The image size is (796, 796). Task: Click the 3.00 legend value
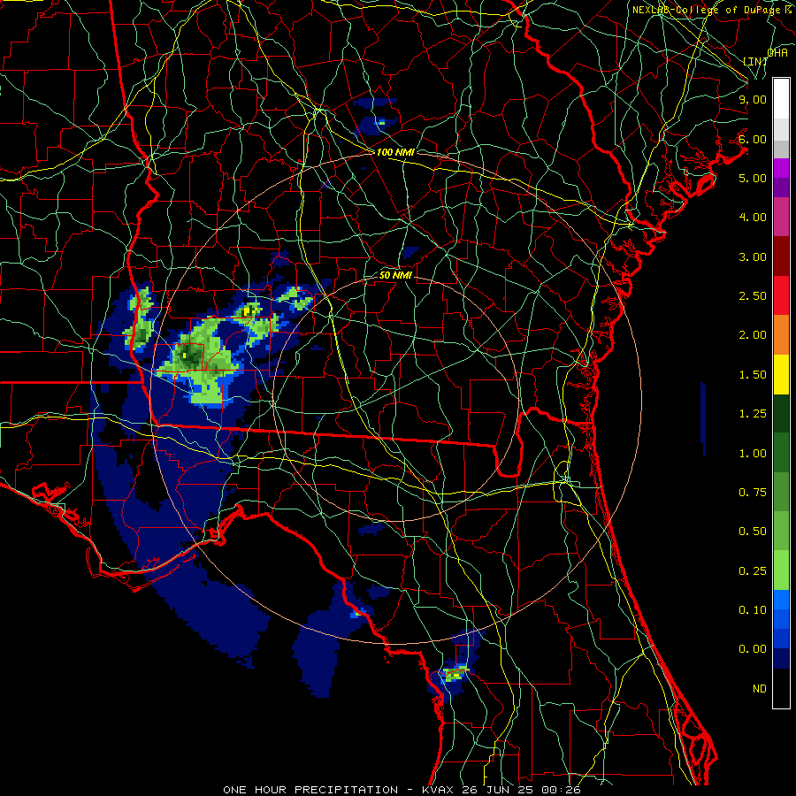753,256
